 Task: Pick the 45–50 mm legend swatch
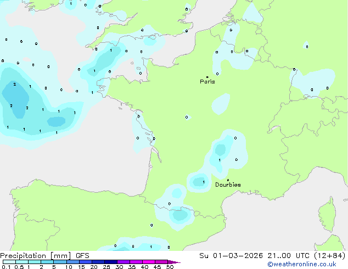point(161,262)
